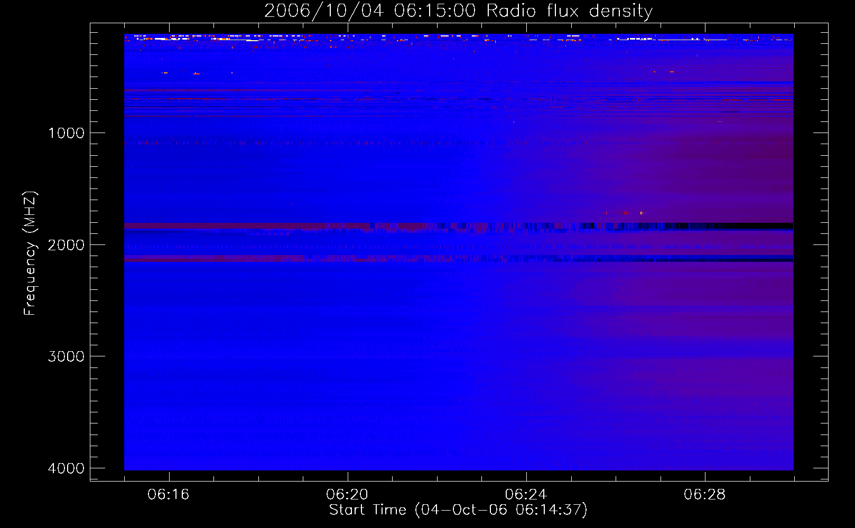Image resolution: width=855 pixels, height=528 pixels.
Task: Click the 1000 frequency tick label
Action: tap(66, 133)
